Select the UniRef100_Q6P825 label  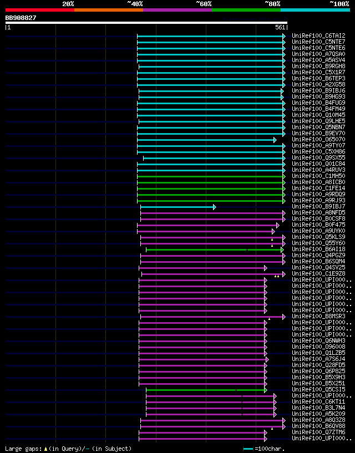click(318, 371)
